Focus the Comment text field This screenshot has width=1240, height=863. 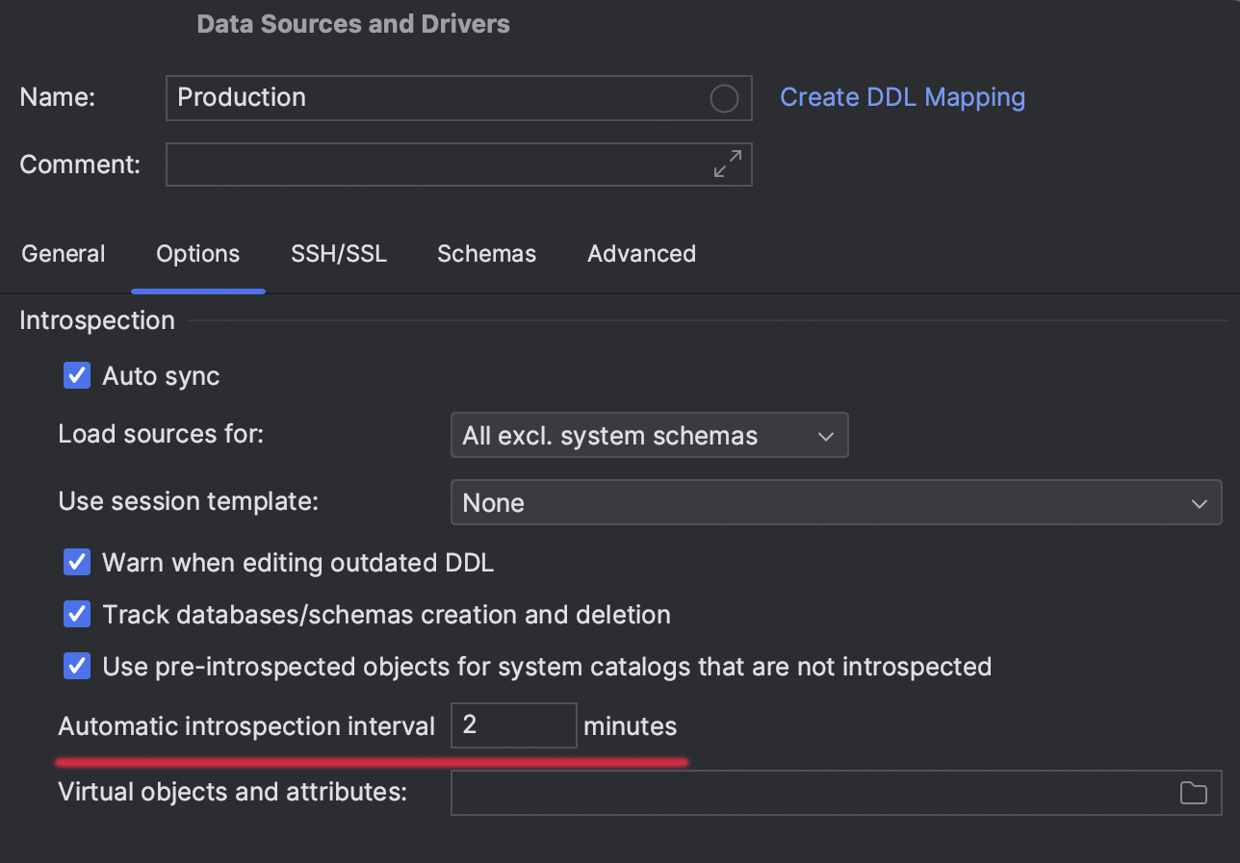(433, 164)
